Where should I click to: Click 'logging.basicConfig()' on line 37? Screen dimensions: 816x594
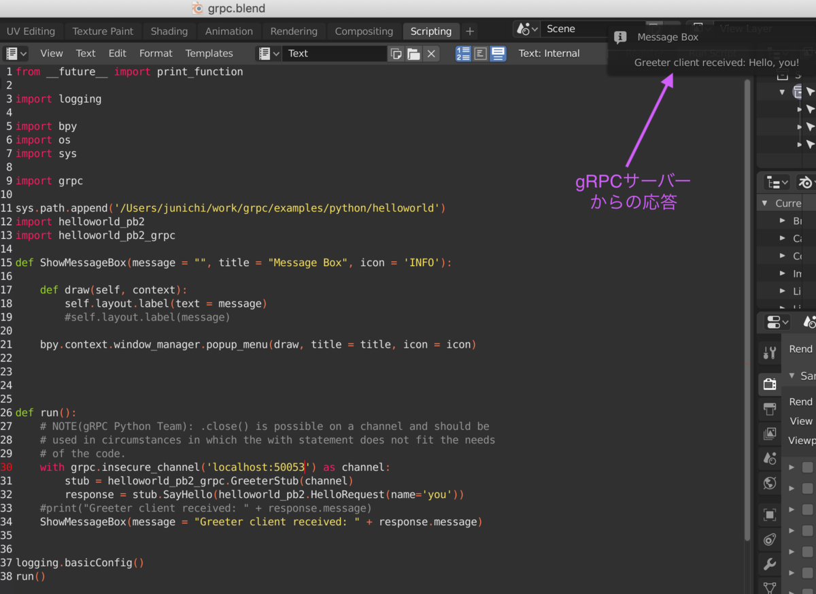point(80,563)
